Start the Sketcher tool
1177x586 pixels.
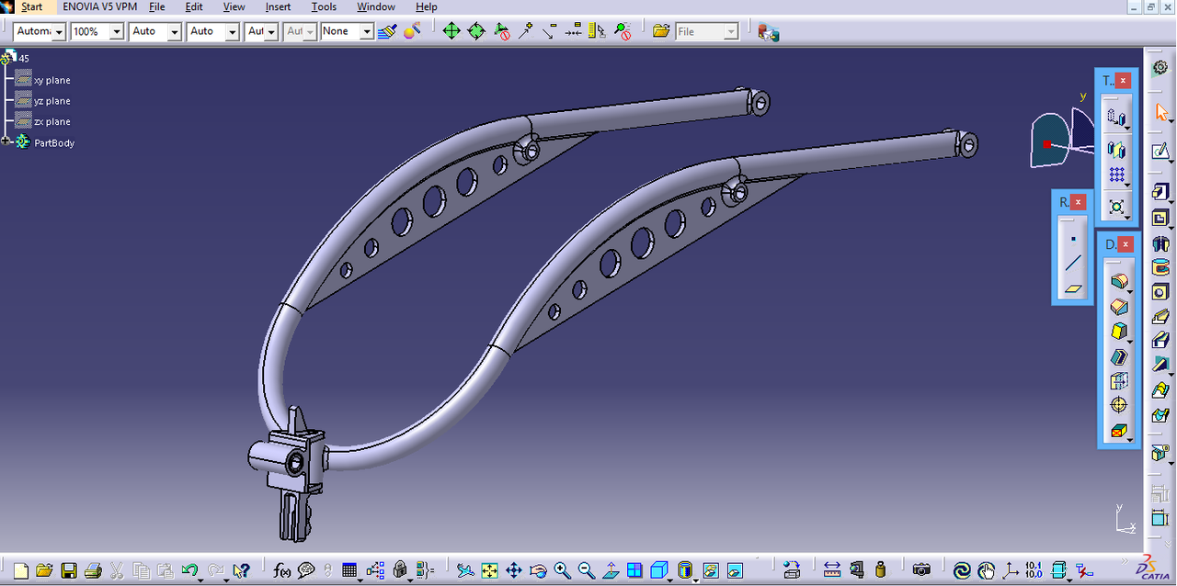1160,152
